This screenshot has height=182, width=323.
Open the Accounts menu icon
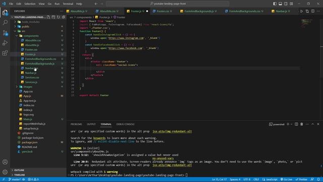point(5,162)
